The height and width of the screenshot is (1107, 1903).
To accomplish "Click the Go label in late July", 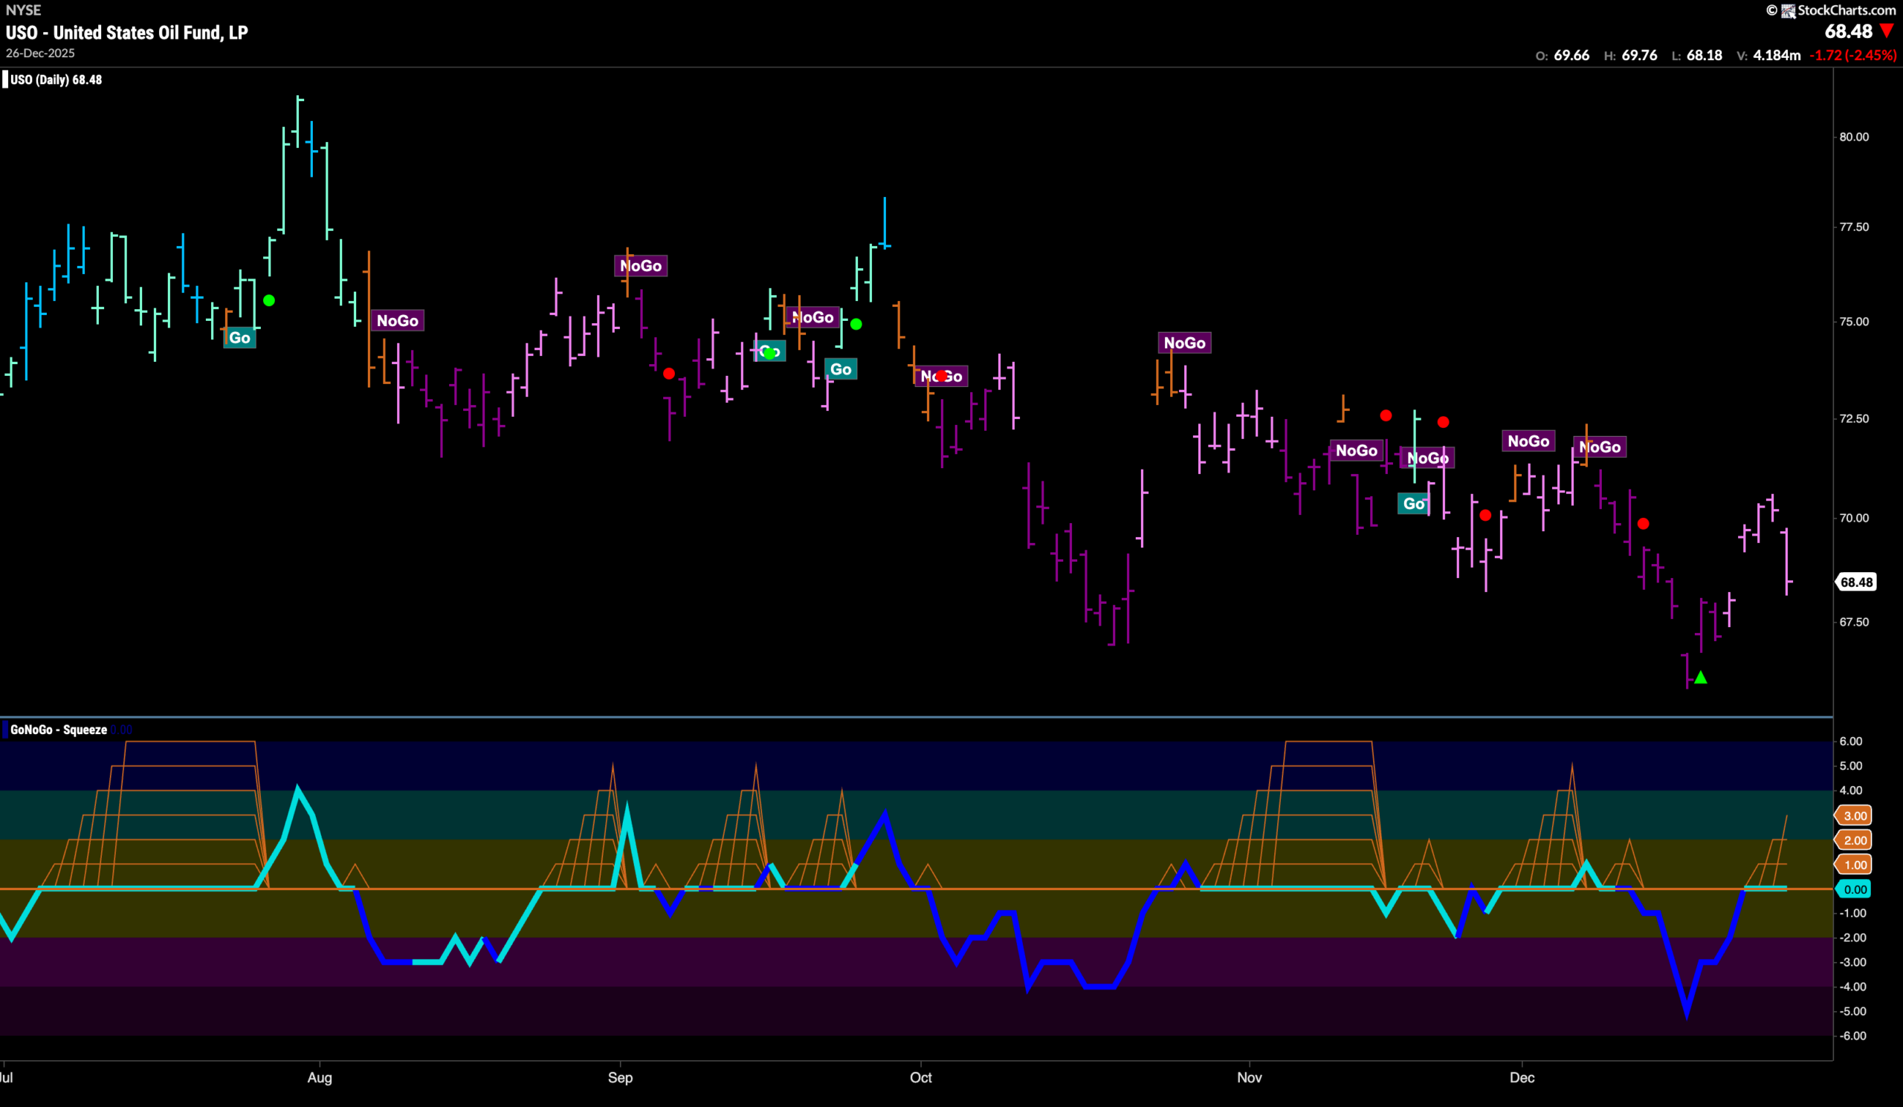I will 239,338.
